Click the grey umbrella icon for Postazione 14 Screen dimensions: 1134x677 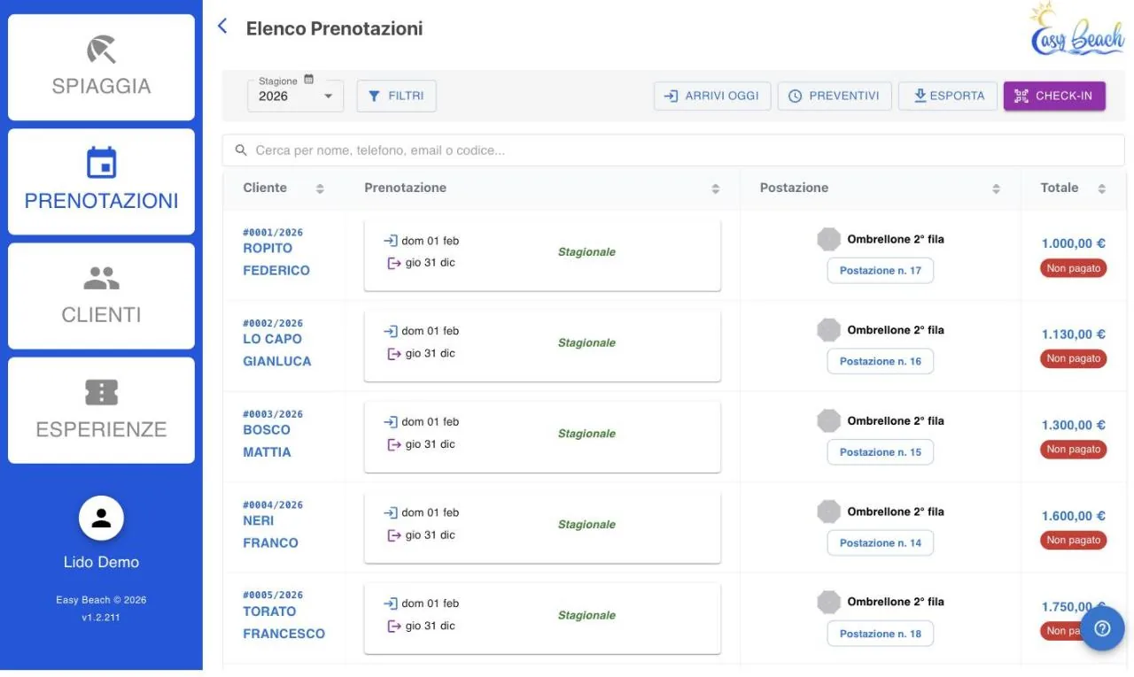(828, 512)
